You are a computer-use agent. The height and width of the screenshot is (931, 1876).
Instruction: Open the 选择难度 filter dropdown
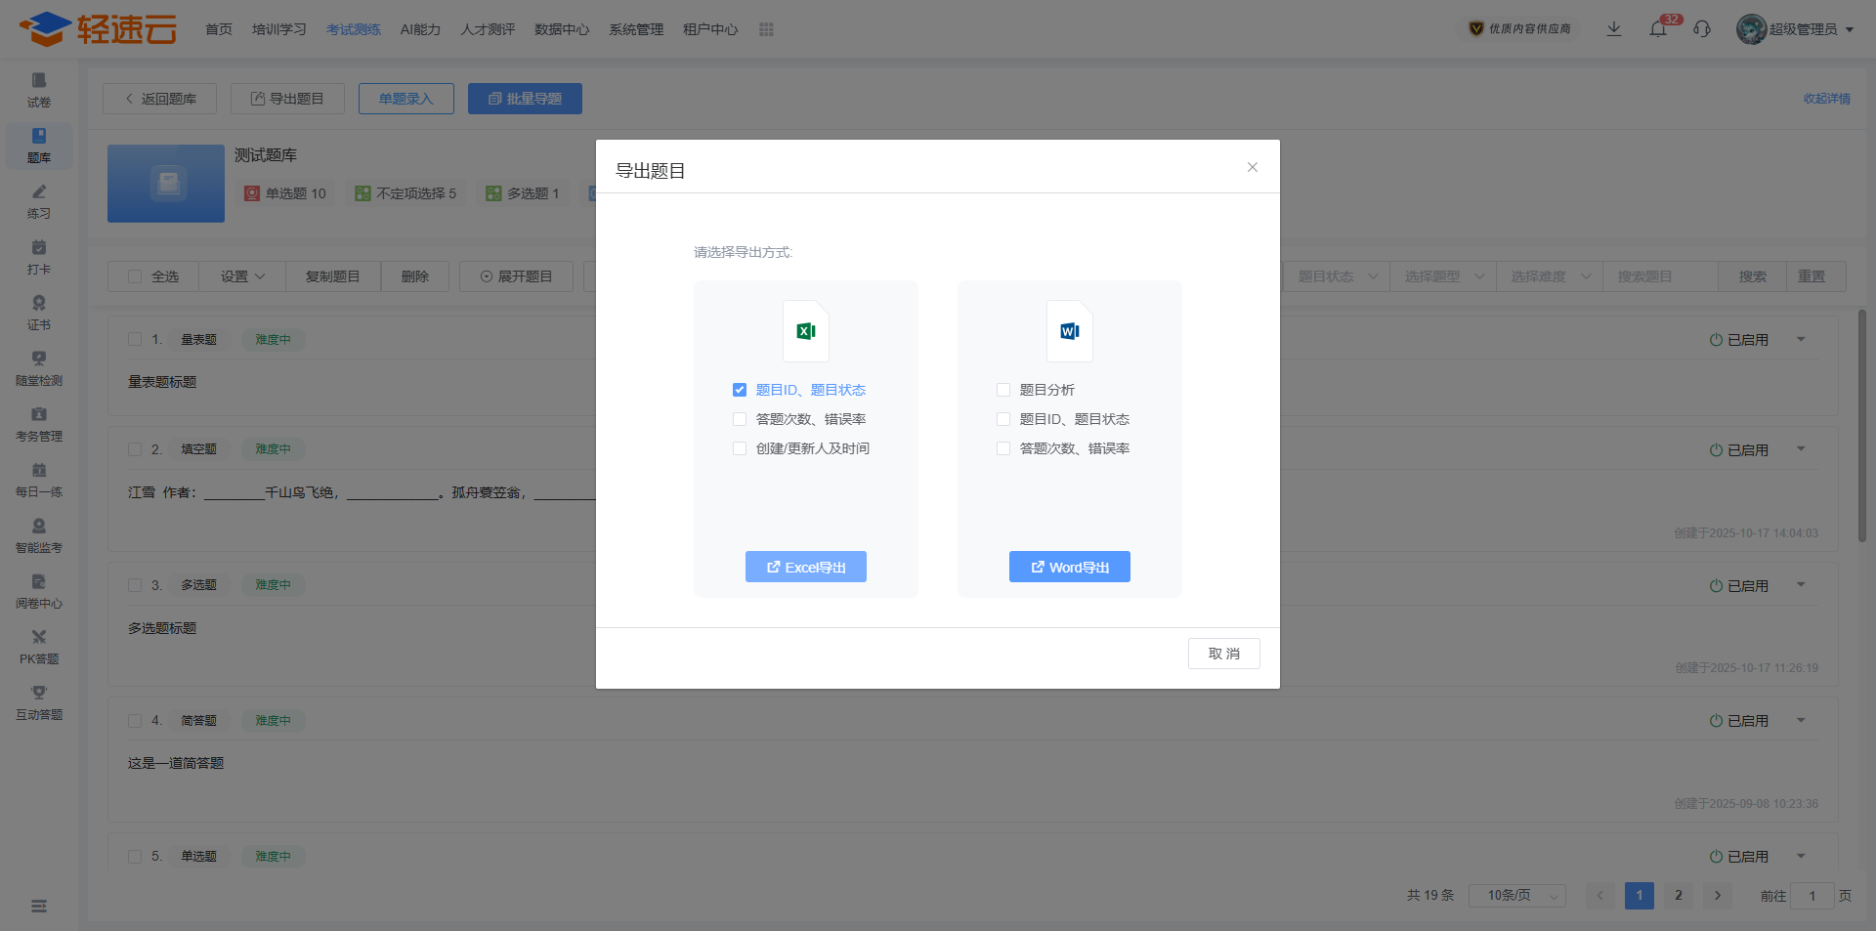pyautogui.click(x=1550, y=276)
